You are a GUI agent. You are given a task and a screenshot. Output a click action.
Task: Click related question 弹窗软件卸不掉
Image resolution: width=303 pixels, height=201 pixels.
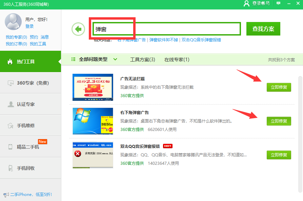[163, 40]
